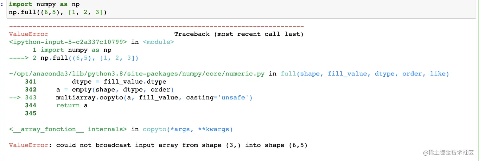Click 'full(shape, fill_value, dtype, order, like)' signature
The image size is (479, 161).
pos(365,74)
